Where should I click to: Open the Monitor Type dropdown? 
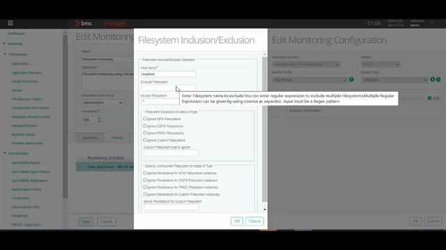[395, 80]
